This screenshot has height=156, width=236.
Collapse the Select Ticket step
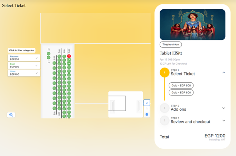click(224, 73)
